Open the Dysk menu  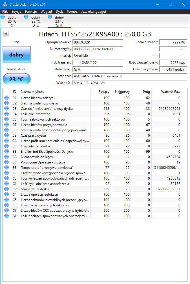[59, 12]
